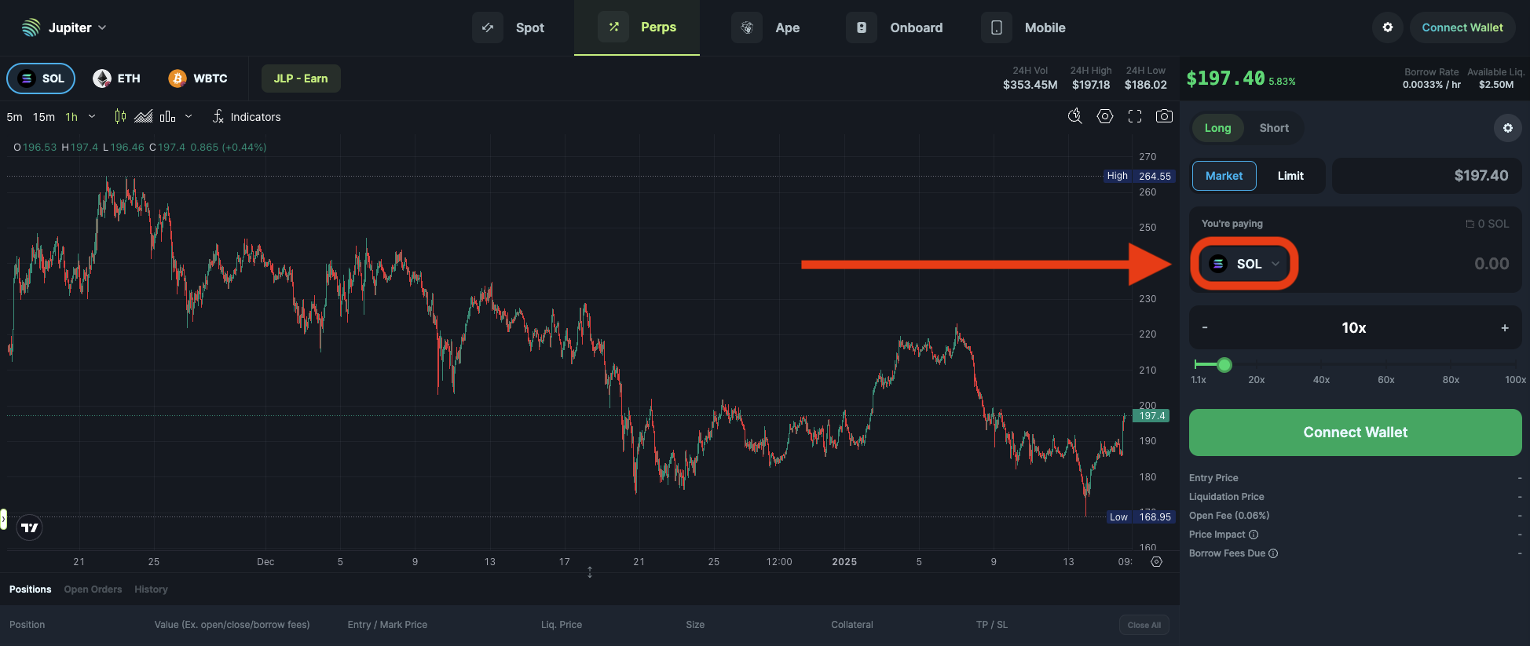Viewport: 1530px width, 646px height.
Task: Expand the timeframe interval dropdown chevron
Action: 92,116
